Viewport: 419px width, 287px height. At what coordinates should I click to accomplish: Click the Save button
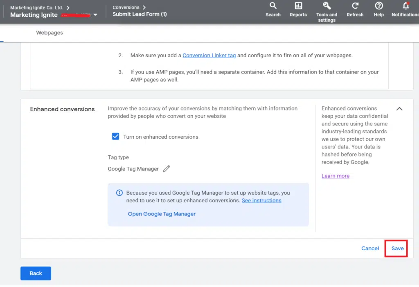pos(397,248)
